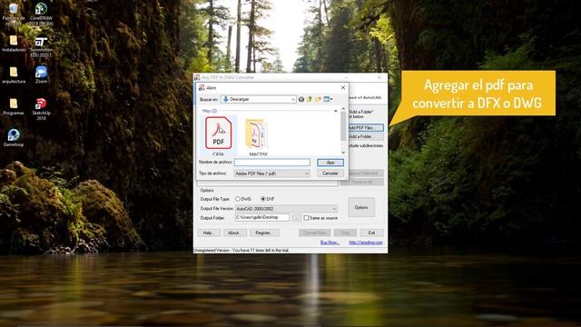Screen dimensions: 581x327
Task: Launch the Zoom desktop shortcut
Action: (41, 74)
